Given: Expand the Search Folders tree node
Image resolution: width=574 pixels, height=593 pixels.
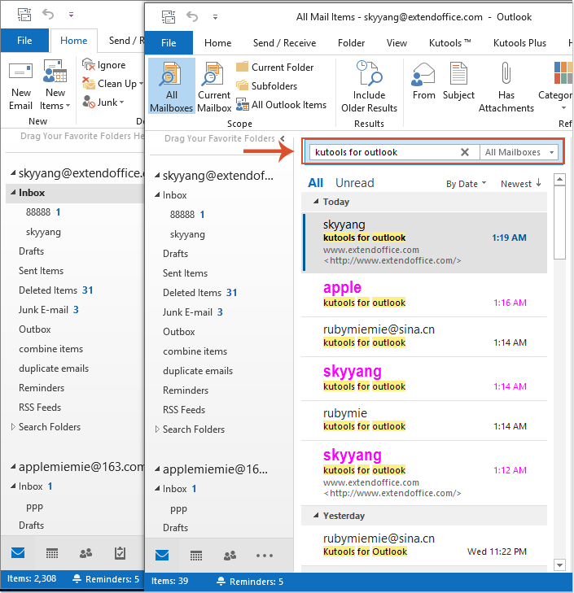Looking at the screenshot, I should [157, 429].
